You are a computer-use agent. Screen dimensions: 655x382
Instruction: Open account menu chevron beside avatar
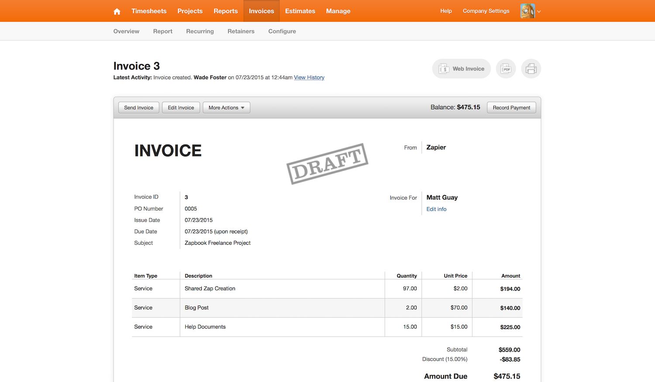pyautogui.click(x=539, y=12)
